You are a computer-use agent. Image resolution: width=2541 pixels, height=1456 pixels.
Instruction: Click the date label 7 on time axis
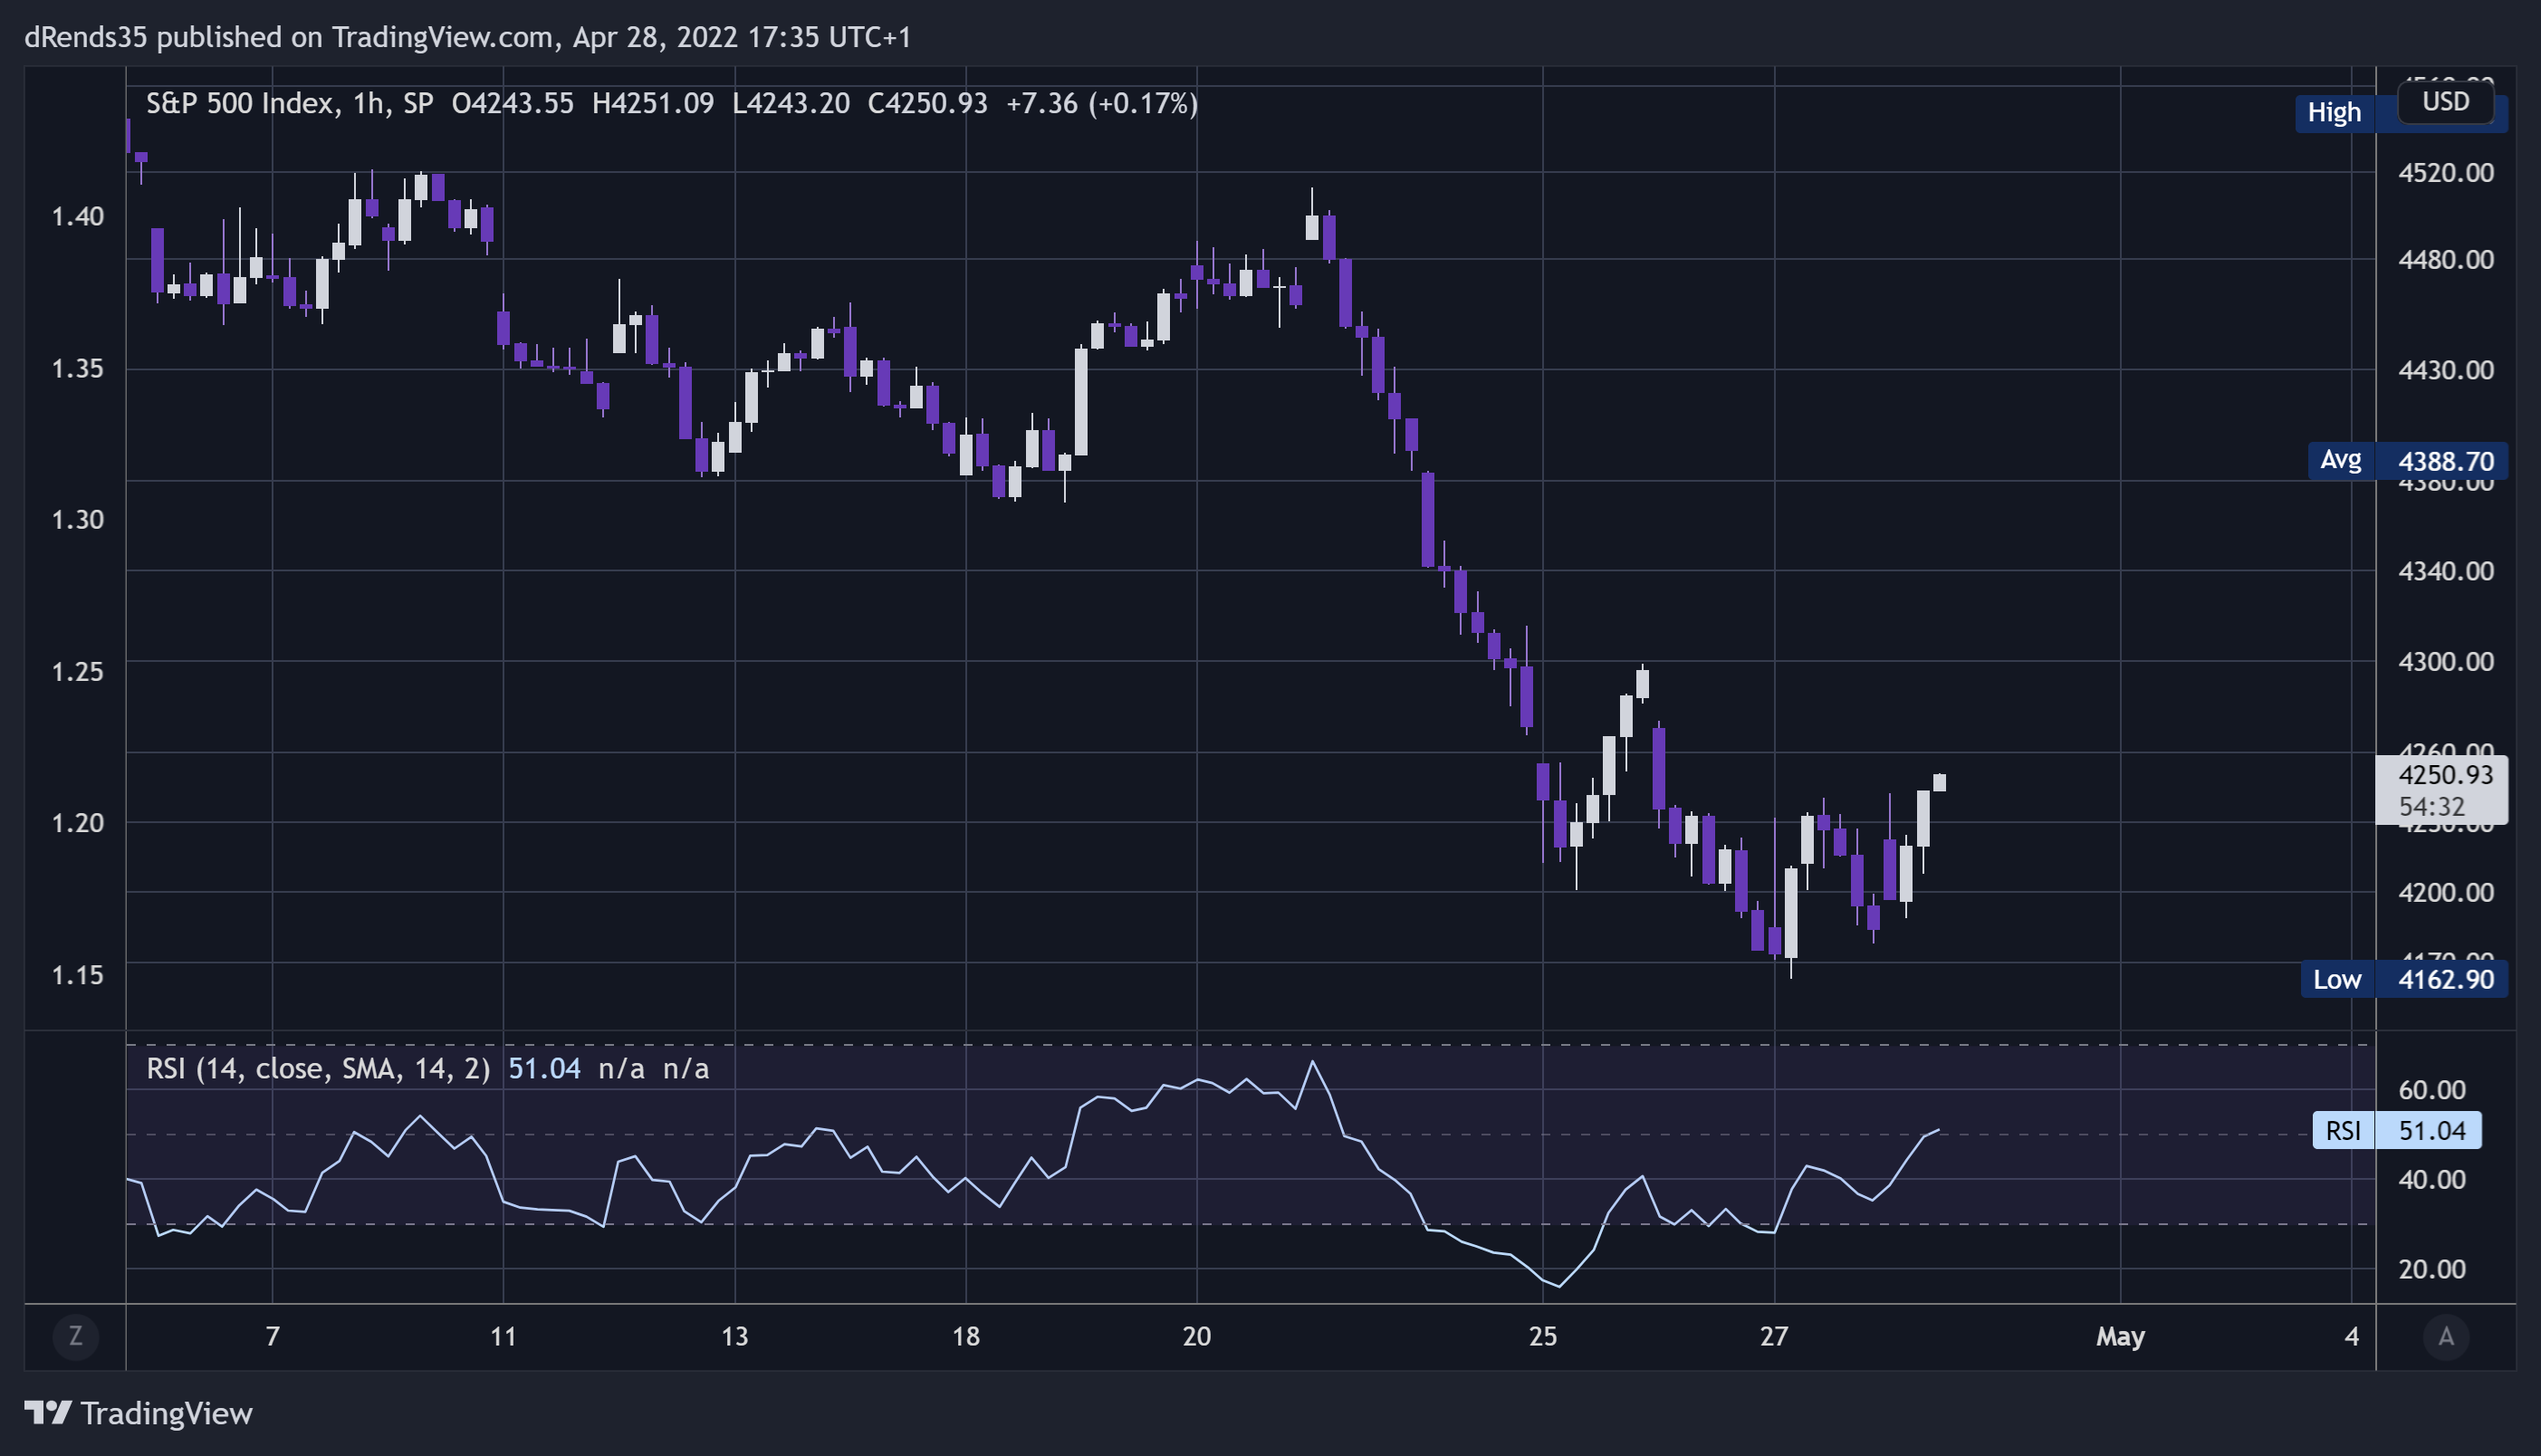coord(272,1337)
